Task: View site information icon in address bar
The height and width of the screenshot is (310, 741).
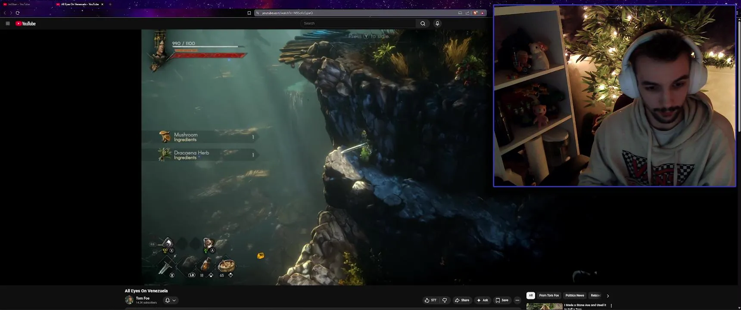Action: pyautogui.click(x=258, y=13)
